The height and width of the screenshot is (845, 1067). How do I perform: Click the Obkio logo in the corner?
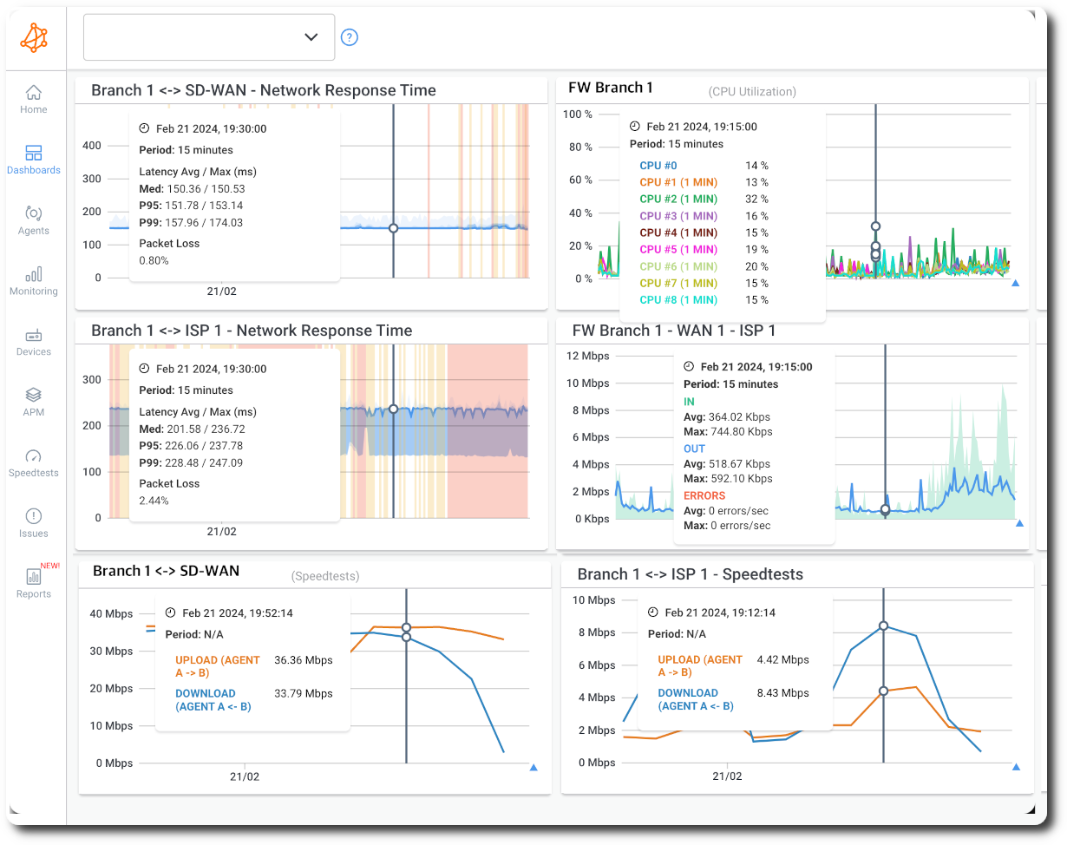[34, 37]
